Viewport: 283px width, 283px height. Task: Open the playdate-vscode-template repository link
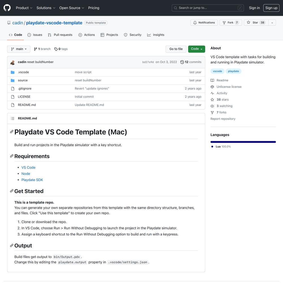click(54, 23)
